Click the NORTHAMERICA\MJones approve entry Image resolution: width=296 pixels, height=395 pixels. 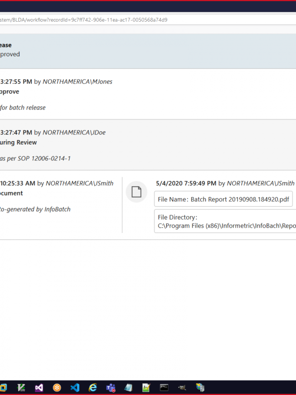coord(148,94)
